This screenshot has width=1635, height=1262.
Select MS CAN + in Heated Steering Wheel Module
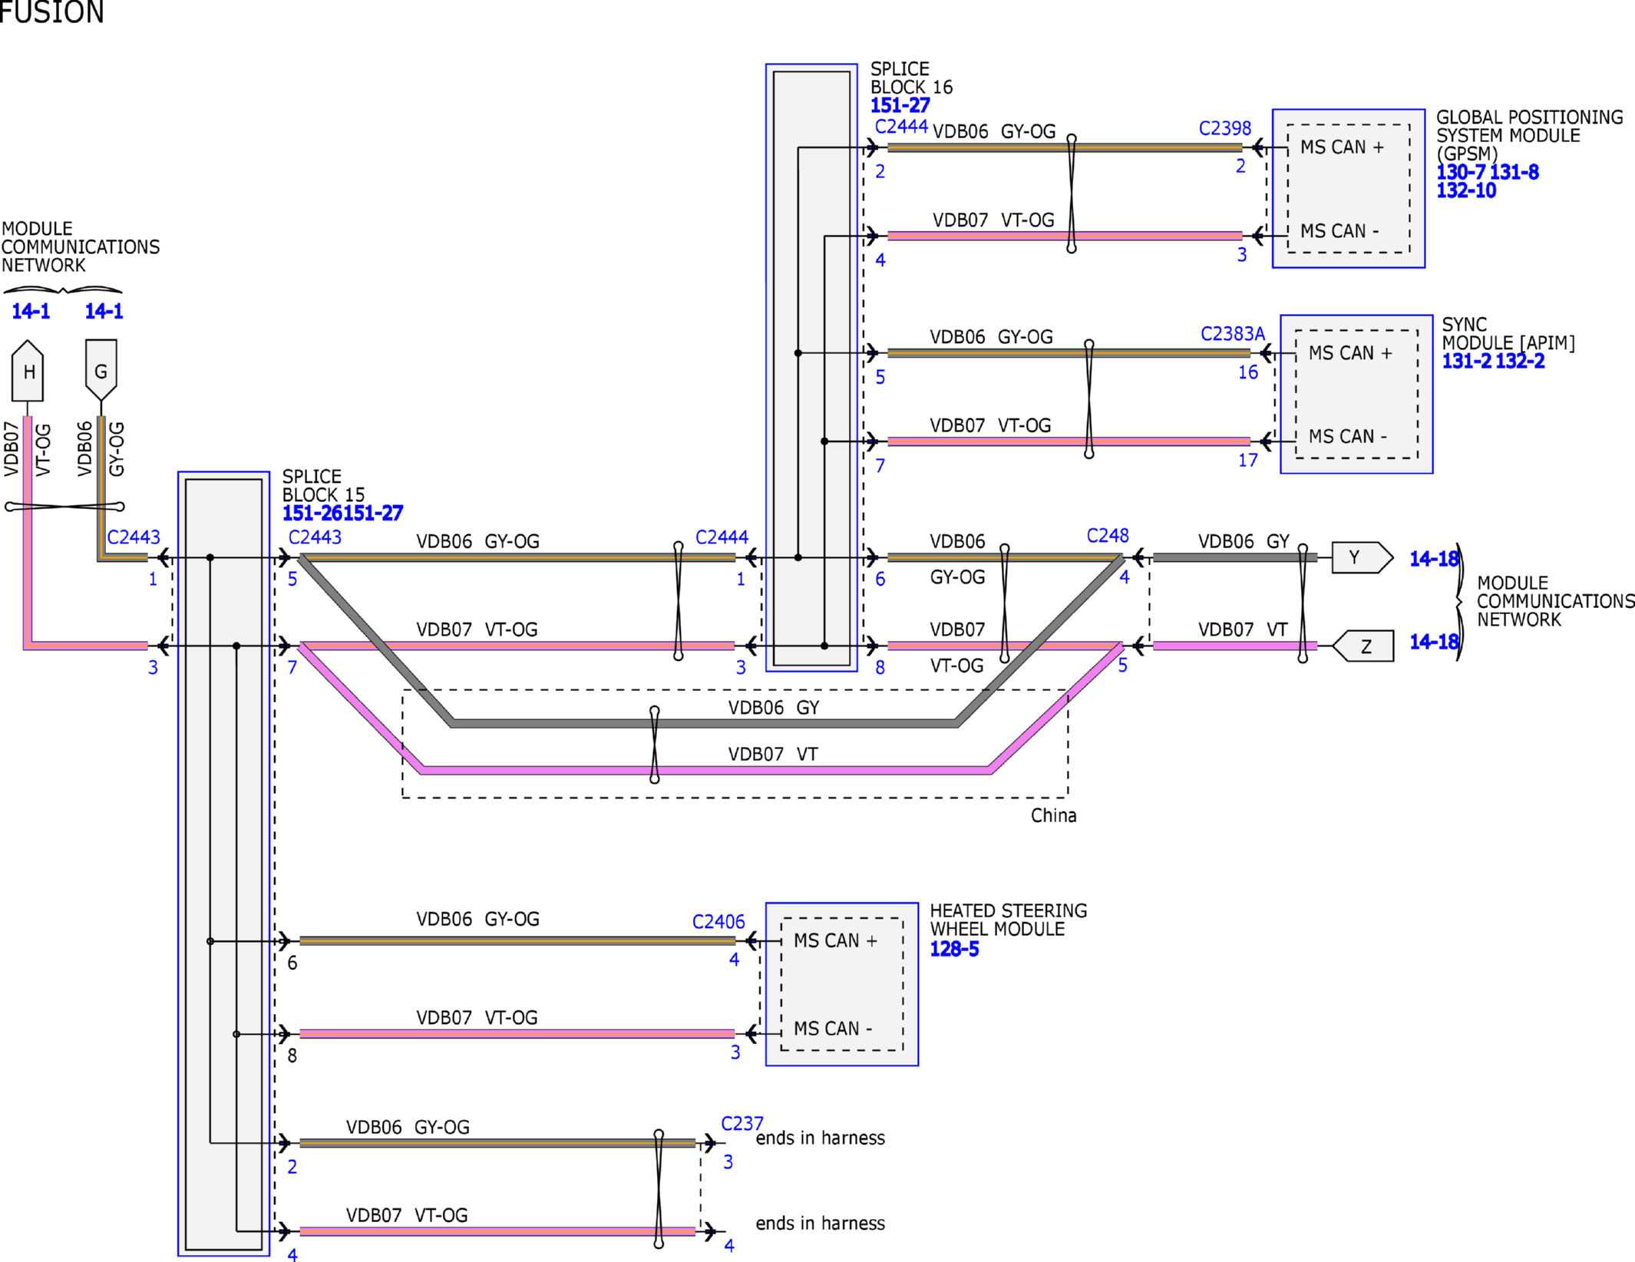835,940
